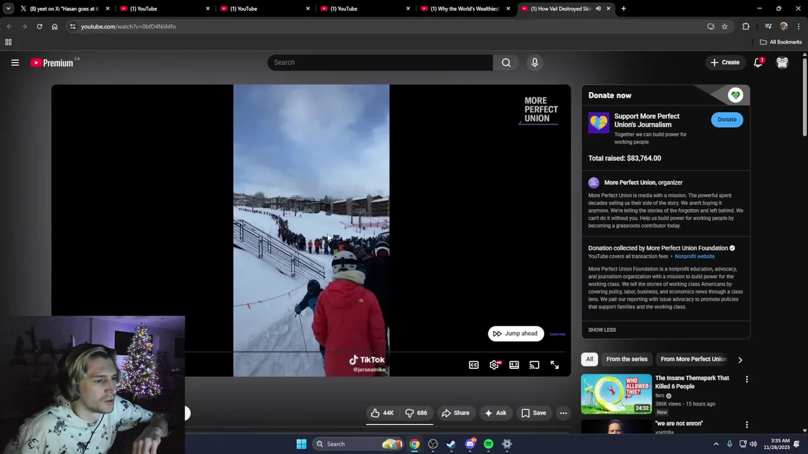Open video title The Insane Themepark That Killed 6 People

[x=692, y=382]
